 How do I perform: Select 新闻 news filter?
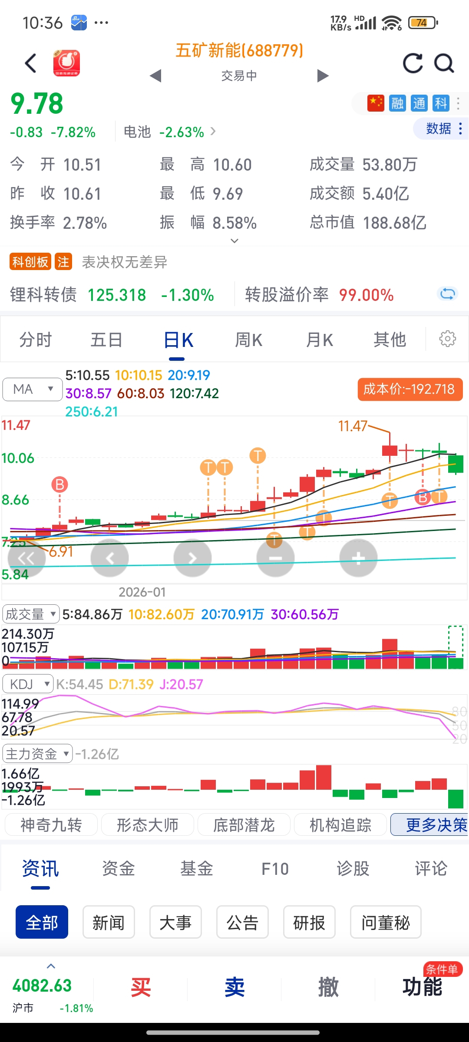(x=109, y=922)
